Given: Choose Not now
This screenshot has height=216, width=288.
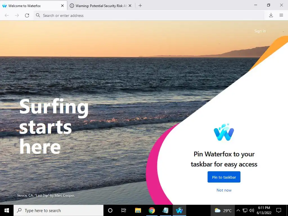Looking at the screenshot, I should point(224,190).
